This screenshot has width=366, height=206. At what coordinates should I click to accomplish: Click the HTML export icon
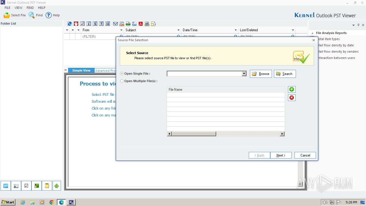tap(147, 24)
